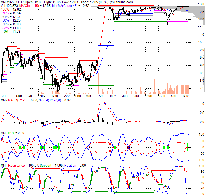Click the 'Apr' month label on the time axis
Image resolution: width=205 pixels, height=196 pixels.
click(101, 96)
